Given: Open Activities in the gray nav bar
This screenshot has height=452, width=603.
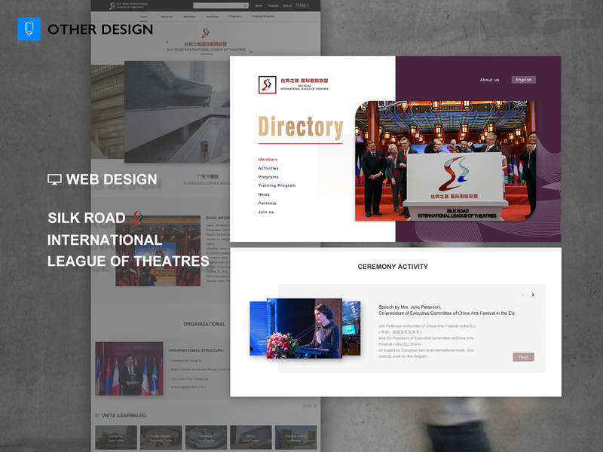Looking at the screenshot, I should (x=213, y=17).
